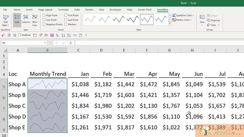Screen dimensions: 244x137
Task: Click the Marker Color icon
Action: pos(174,20)
